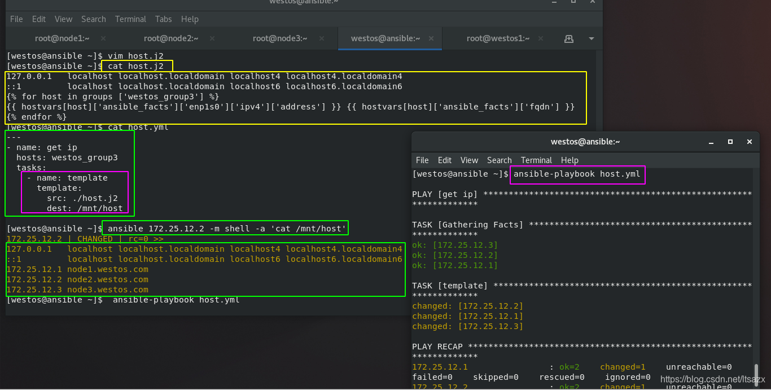Click the small terminal window title bar

pyautogui.click(x=585, y=142)
